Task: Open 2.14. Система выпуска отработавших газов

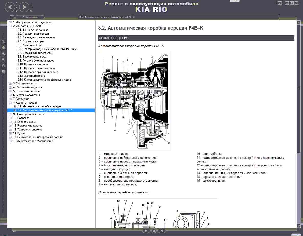Action: pyautogui.click(x=44, y=80)
